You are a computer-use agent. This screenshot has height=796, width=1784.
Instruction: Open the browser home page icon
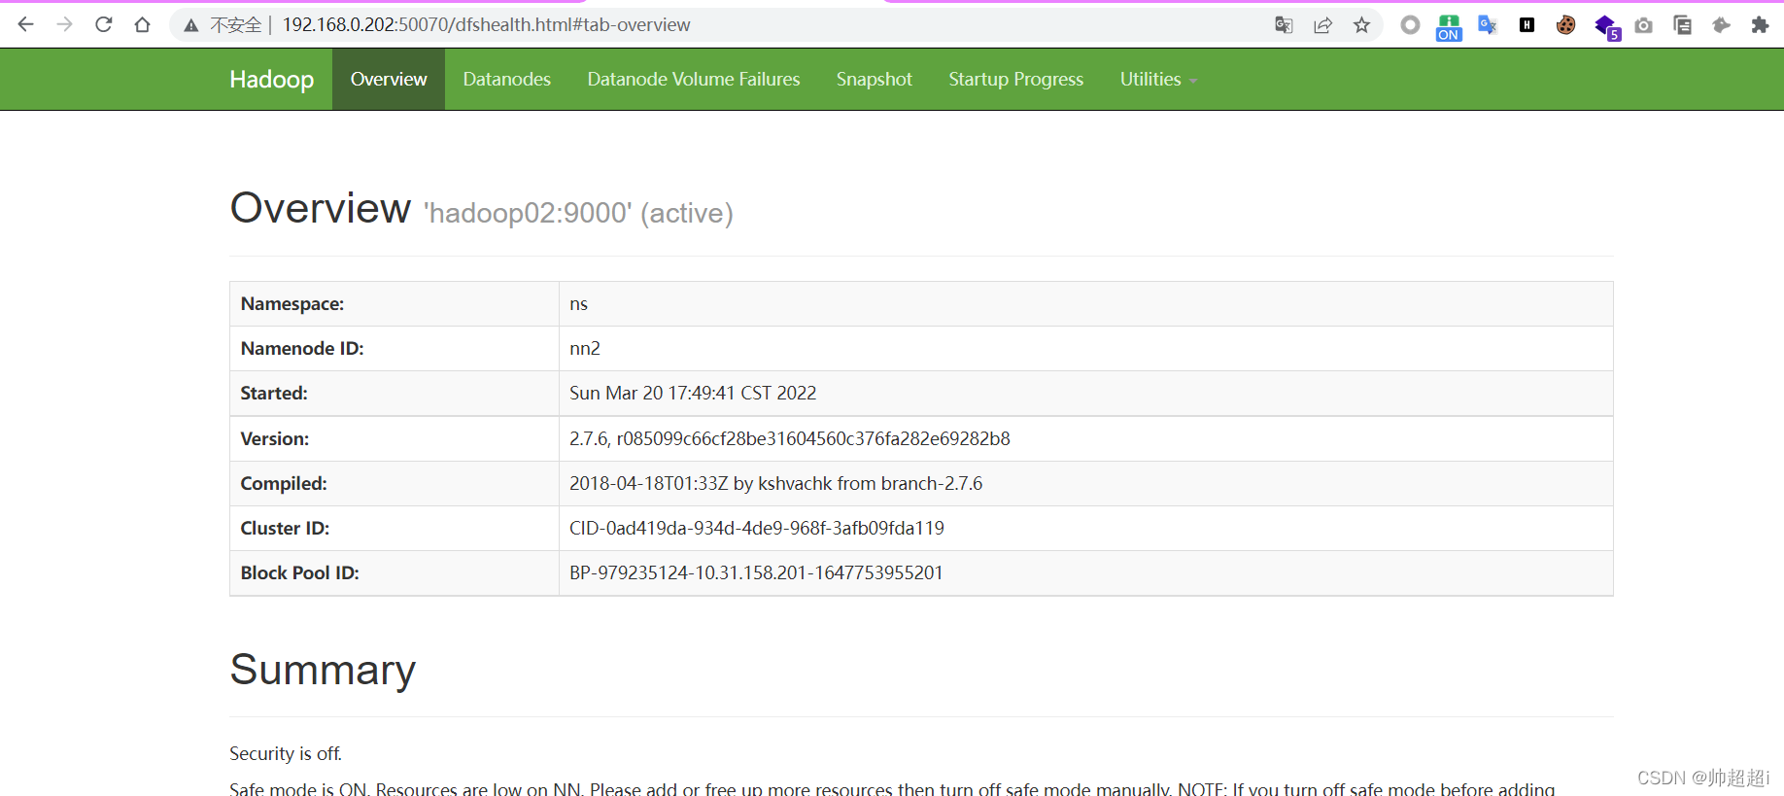[143, 25]
